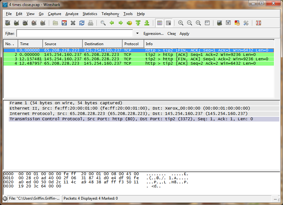Screen dimensions: 283x205
Task: Close this capture file X icon
Action: [73, 23]
